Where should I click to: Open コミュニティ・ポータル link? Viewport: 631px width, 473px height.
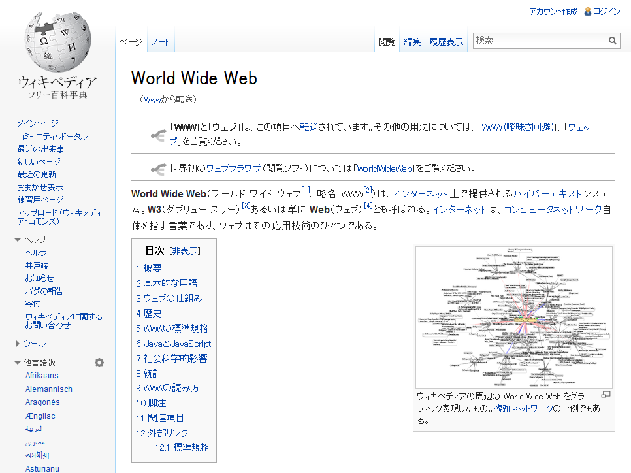pyautogui.click(x=52, y=137)
